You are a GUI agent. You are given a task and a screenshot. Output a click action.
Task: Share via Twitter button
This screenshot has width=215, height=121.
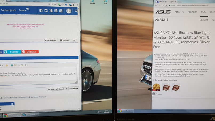coord(12,52)
